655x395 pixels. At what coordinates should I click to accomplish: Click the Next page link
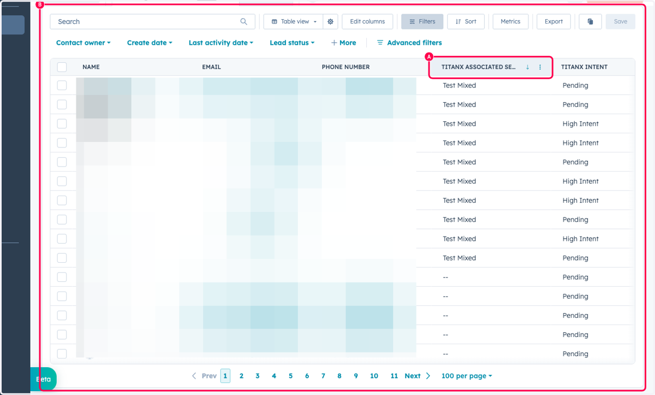coord(413,376)
